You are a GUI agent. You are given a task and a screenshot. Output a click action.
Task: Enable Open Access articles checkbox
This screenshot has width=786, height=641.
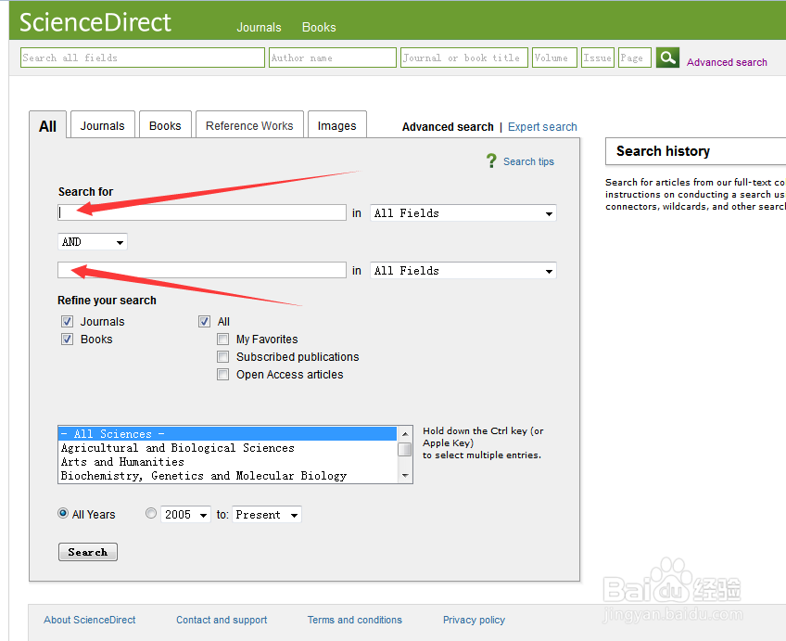coord(223,374)
